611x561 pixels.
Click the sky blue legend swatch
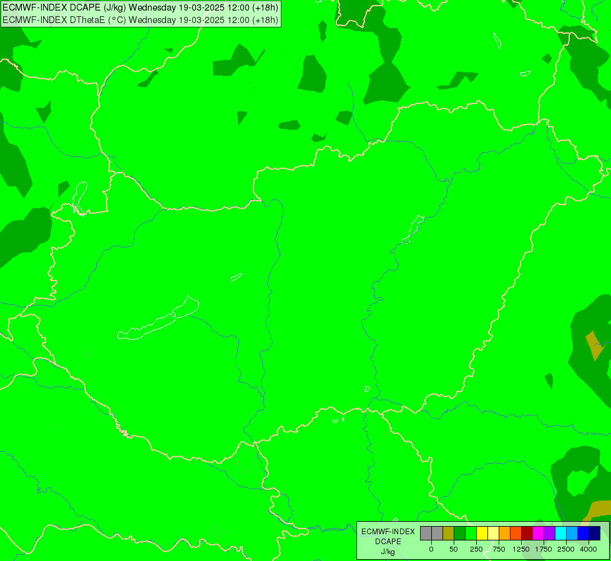click(x=572, y=534)
